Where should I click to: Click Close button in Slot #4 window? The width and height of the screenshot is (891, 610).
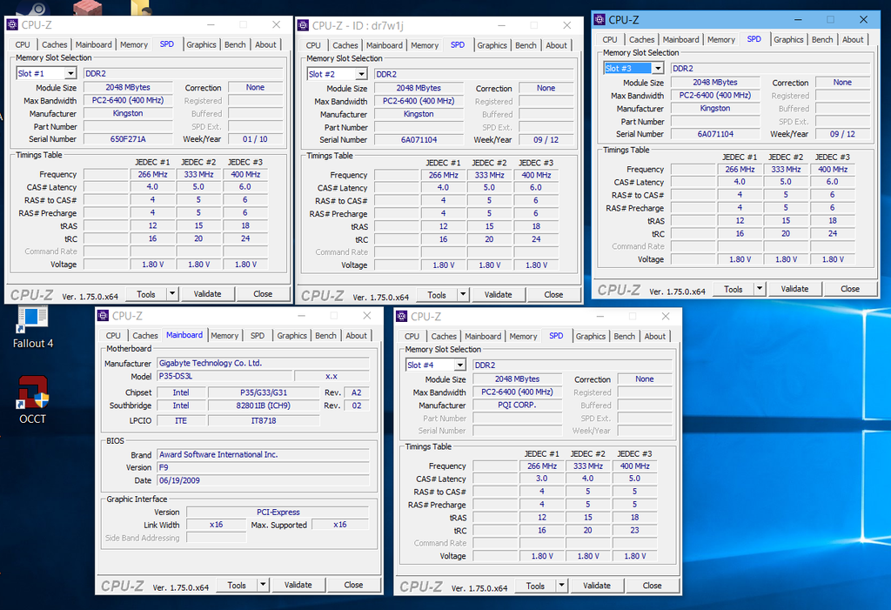(653, 585)
